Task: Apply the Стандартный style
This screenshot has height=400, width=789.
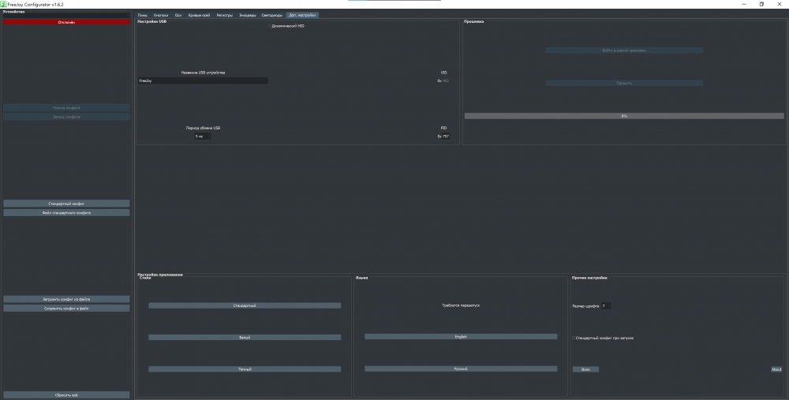Action: (245, 305)
